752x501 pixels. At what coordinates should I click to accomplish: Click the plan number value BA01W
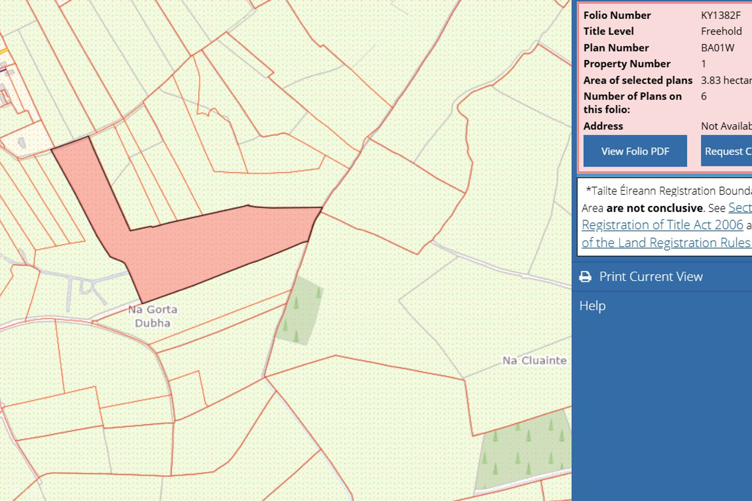tap(718, 47)
